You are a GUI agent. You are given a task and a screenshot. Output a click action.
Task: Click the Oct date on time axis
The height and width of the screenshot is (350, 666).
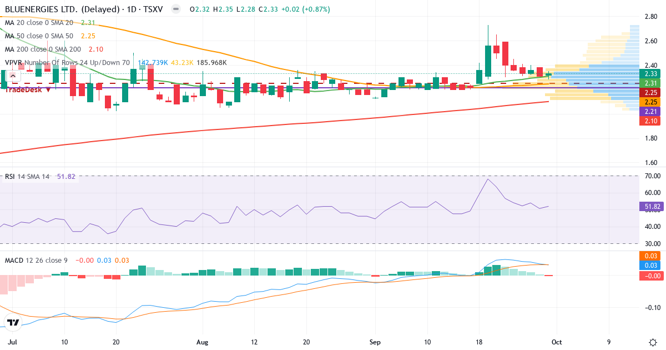coord(557,341)
